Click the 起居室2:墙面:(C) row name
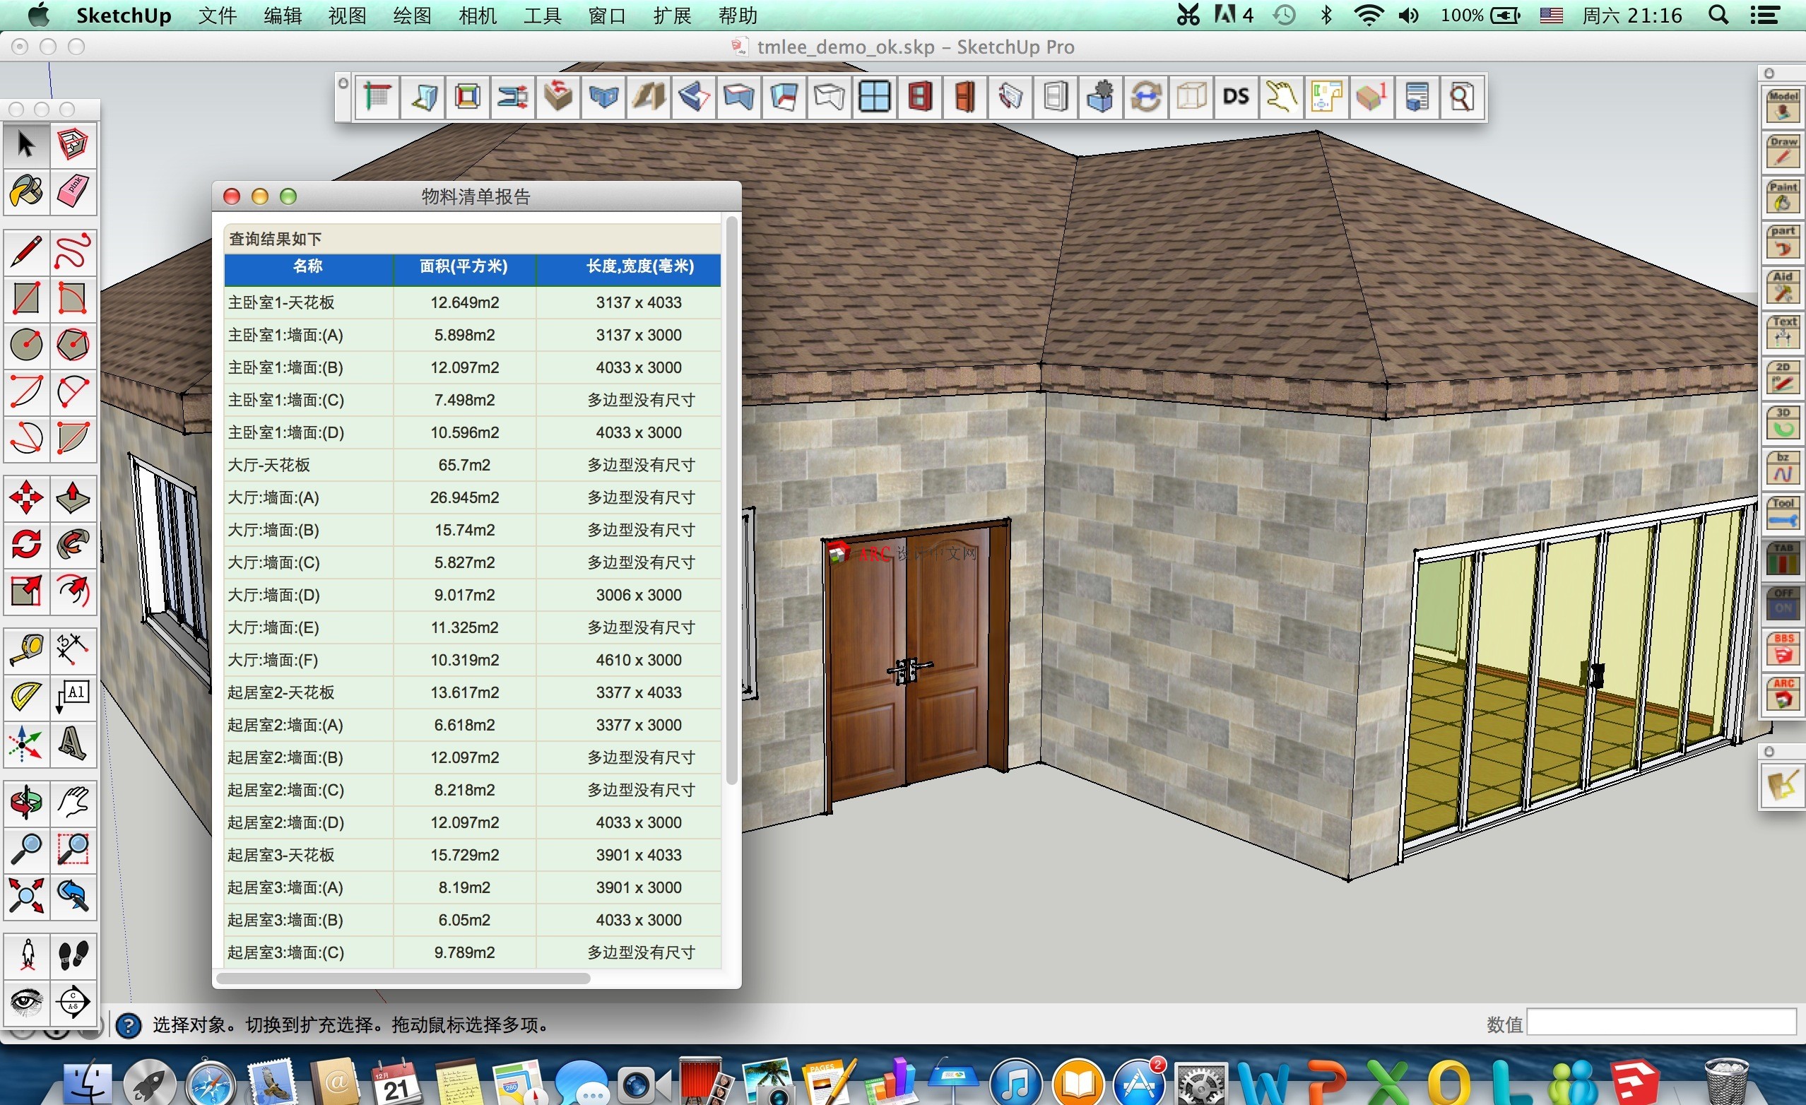 pyautogui.click(x=285, y=790)
